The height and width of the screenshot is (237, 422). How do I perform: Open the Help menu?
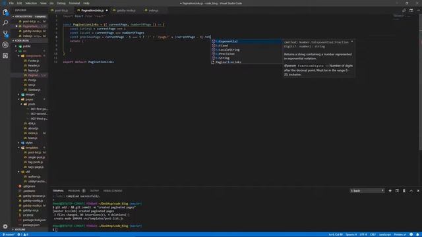pyautogui.click(x=86, y=3)
